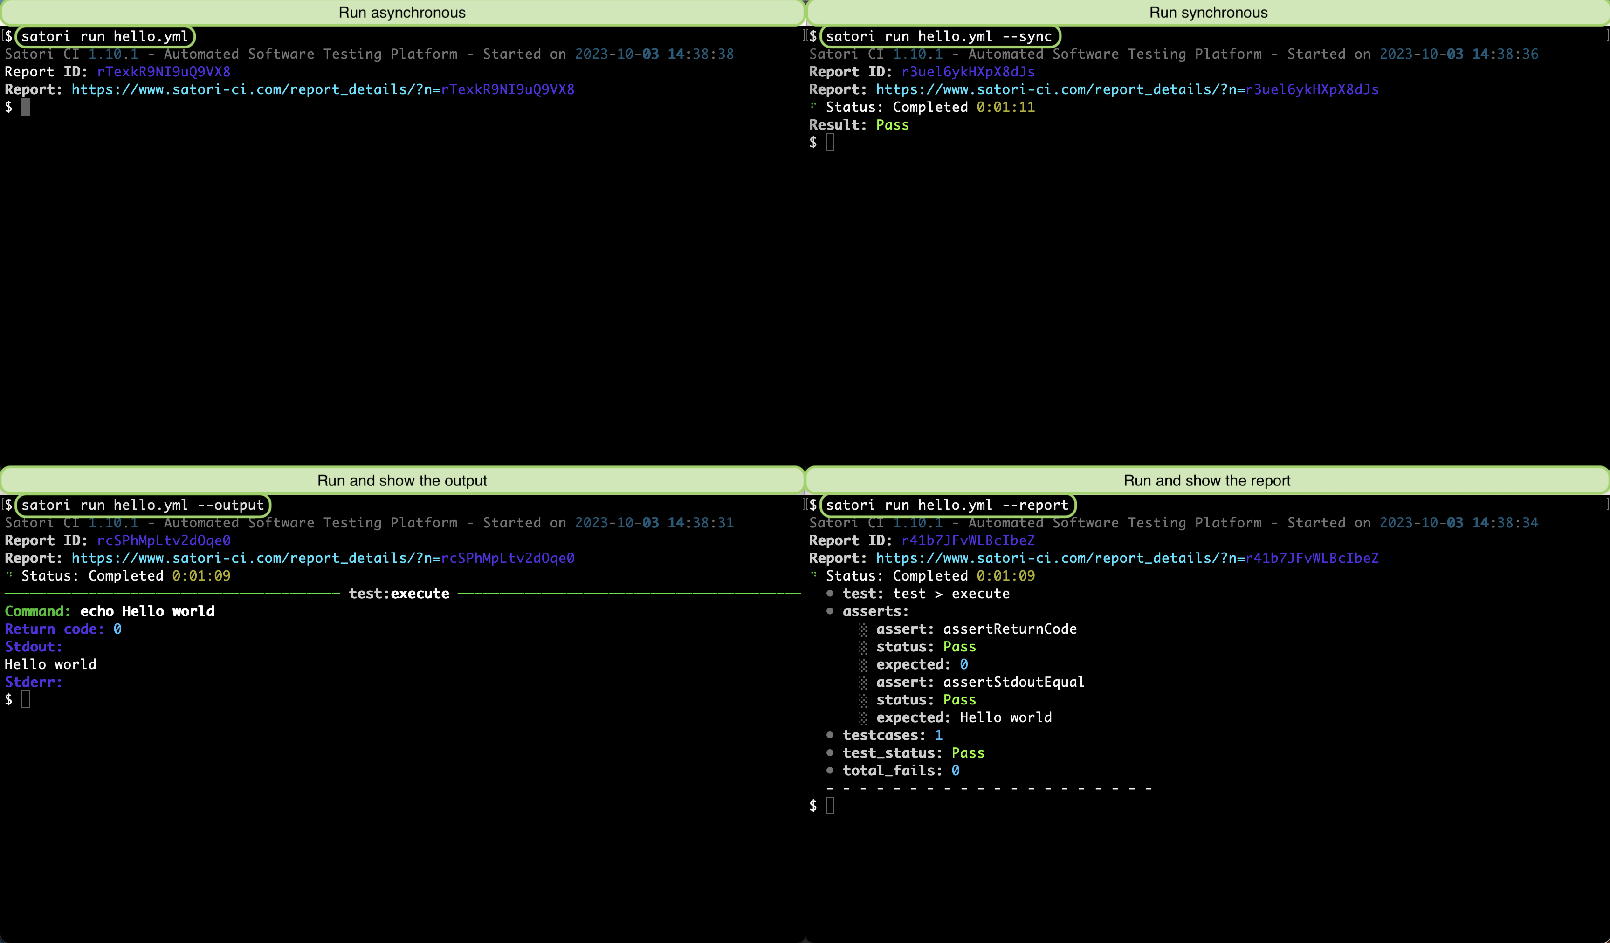Click 'Command: echo Hello world' line

[x=109, y=611]
